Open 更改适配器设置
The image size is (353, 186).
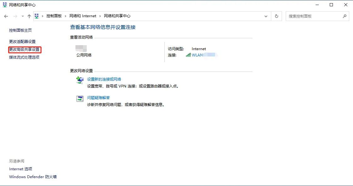[22, 41]
